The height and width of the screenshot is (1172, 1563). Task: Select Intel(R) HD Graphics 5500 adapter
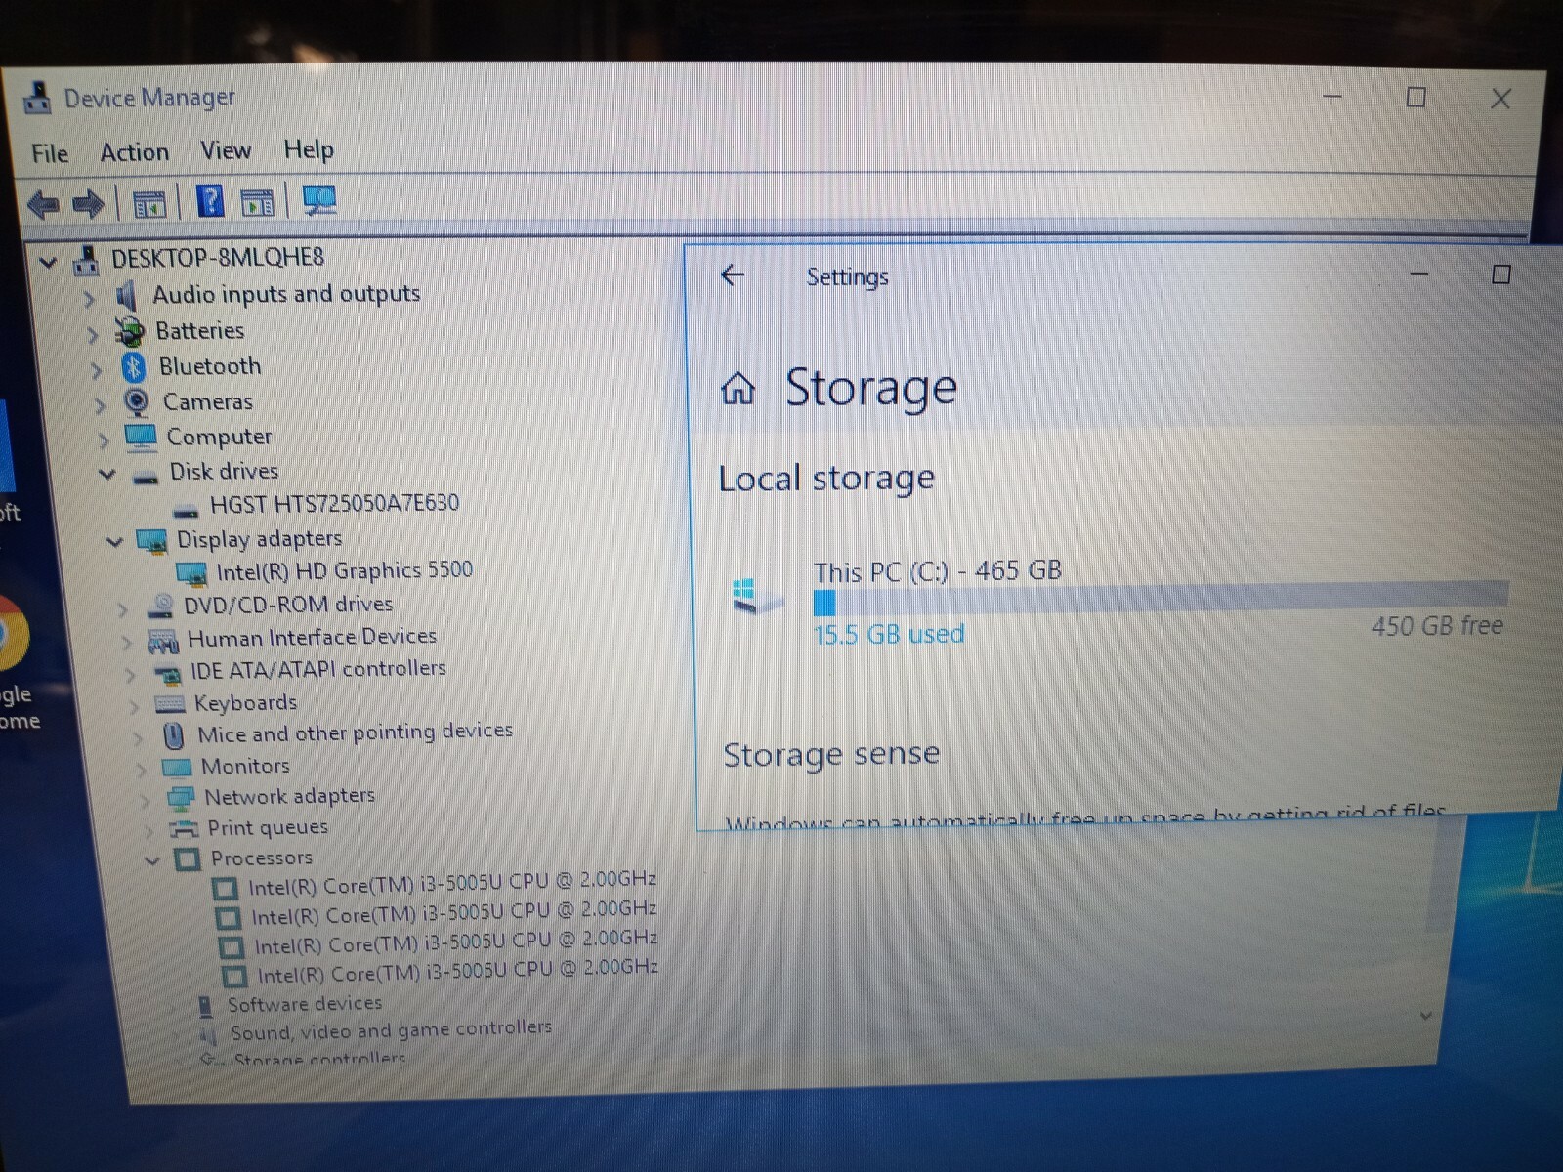coord(345,570)
